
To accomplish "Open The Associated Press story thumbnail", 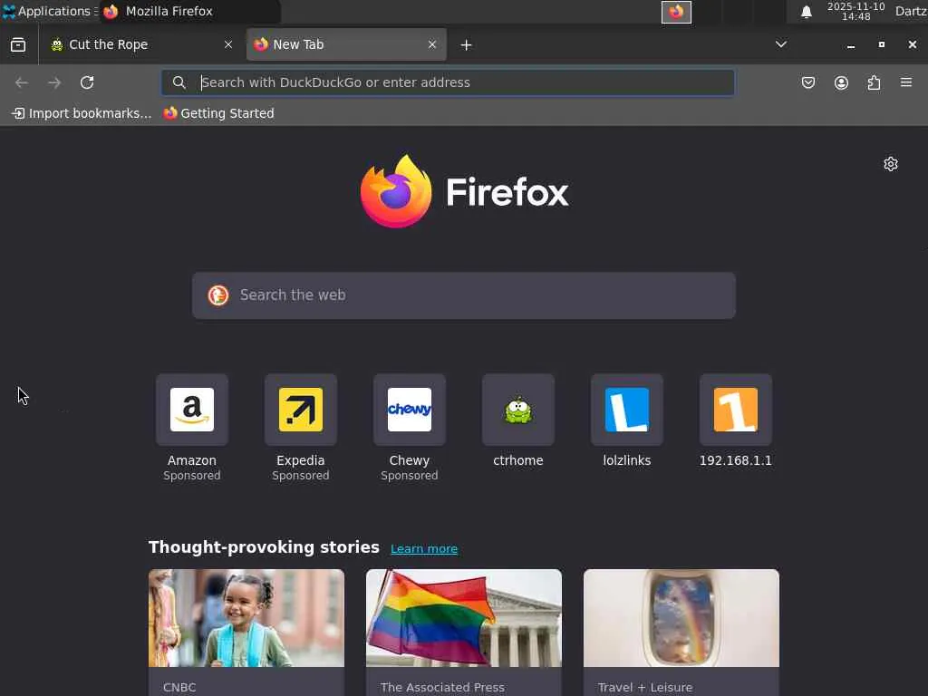I will 464,618.
